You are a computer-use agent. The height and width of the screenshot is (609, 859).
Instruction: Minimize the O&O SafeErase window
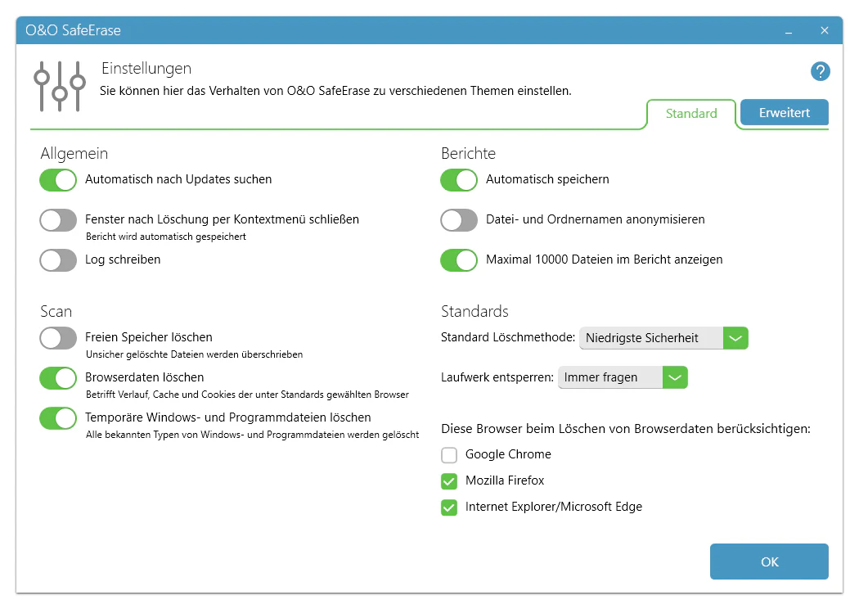click(x=789, y=31)
